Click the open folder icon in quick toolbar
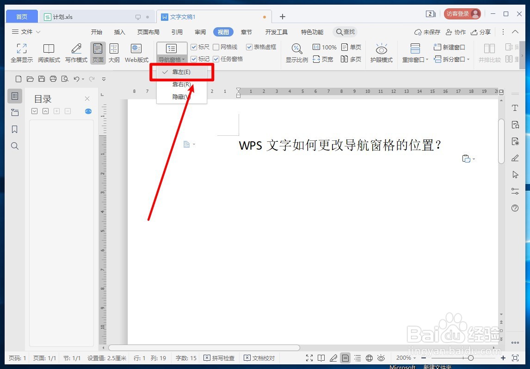This screenshot has width=530, height=369. [30, 79]
